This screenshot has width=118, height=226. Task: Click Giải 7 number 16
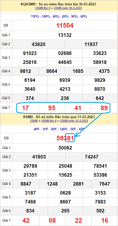tap(105, 221)
